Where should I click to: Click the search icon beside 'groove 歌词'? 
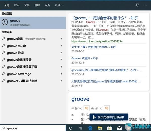click(3, 53)
